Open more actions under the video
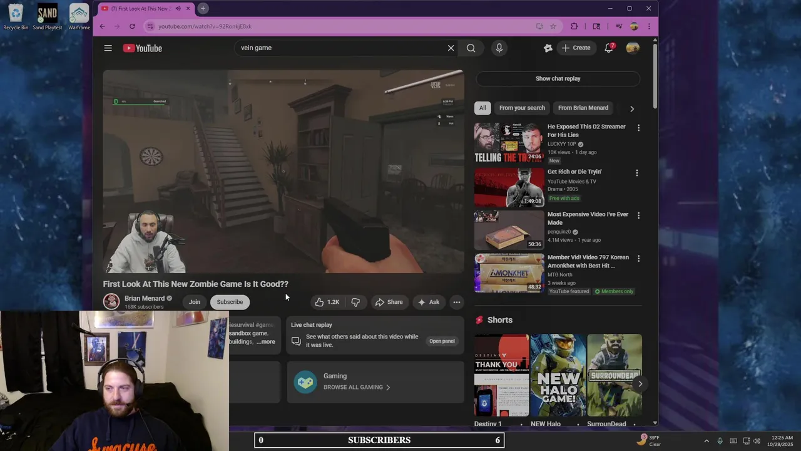801x451 pixels. (x=457, y=302)
